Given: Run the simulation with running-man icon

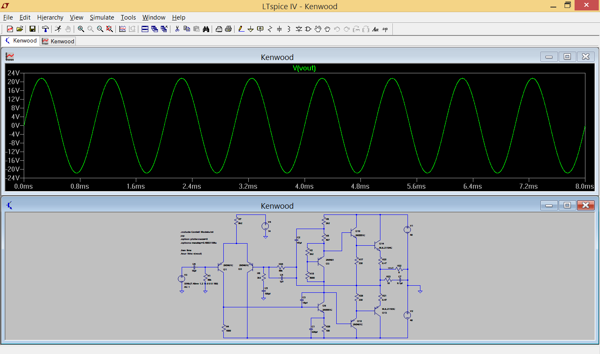Looking at the screenshot, I should pyautogui.click(x=58, y=29).
